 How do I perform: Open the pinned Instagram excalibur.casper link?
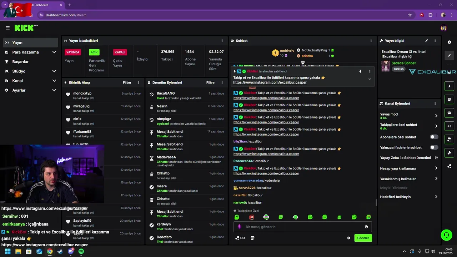270,82
